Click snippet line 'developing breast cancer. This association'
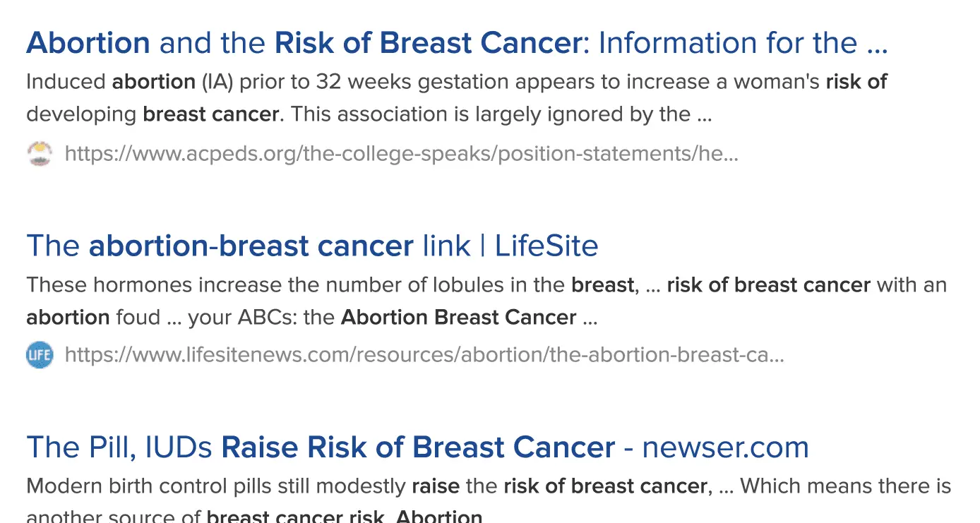 pos(369,114)
